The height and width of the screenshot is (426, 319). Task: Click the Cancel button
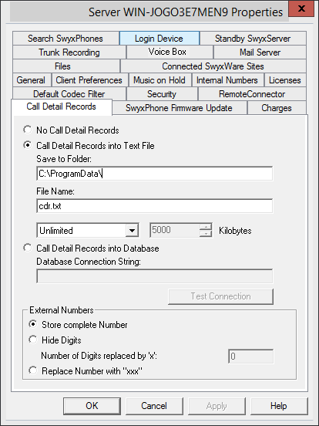[x=154, y=406]
